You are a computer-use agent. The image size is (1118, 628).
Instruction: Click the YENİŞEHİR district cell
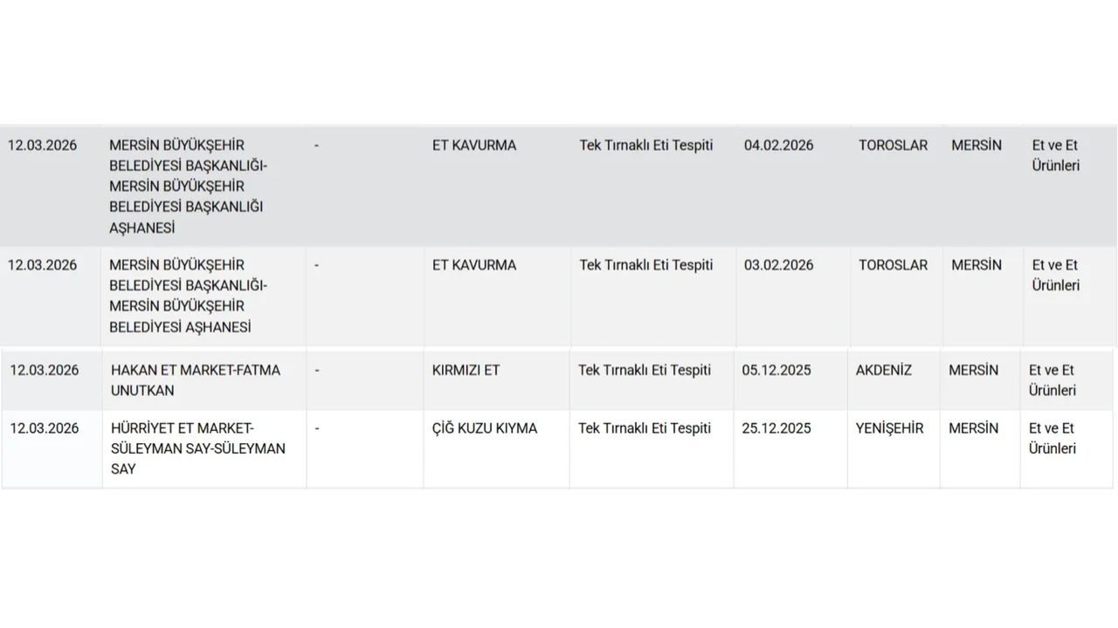point(889,428)
